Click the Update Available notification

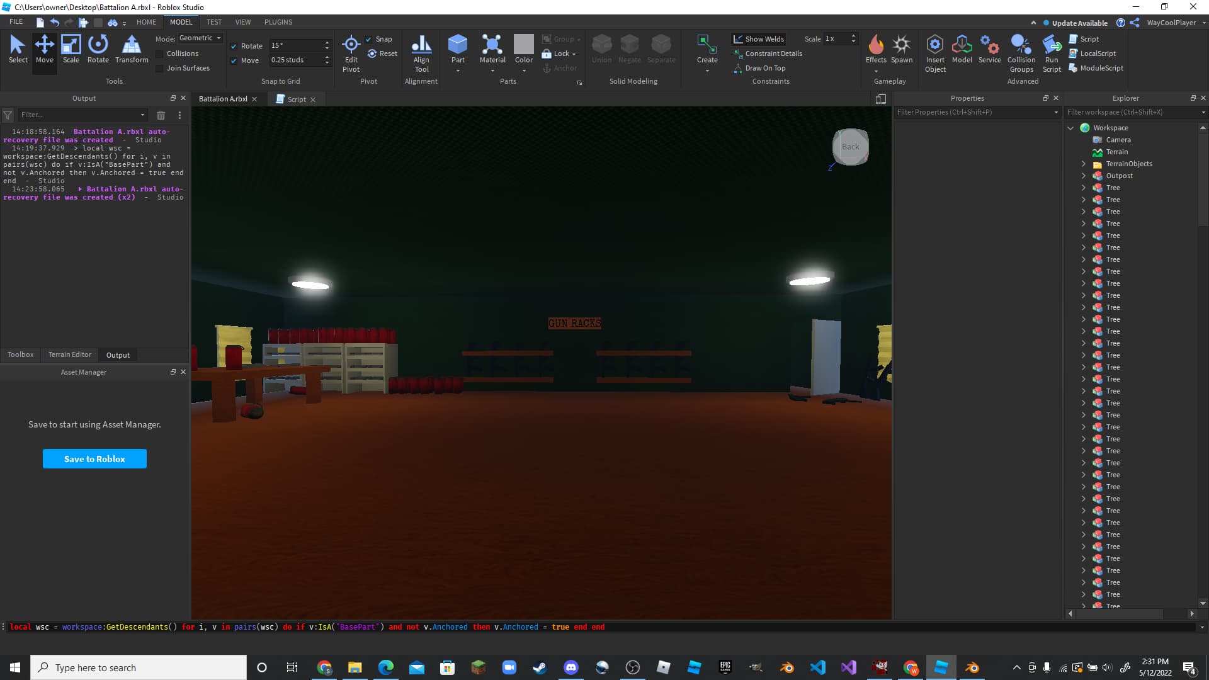[1077, 23]
